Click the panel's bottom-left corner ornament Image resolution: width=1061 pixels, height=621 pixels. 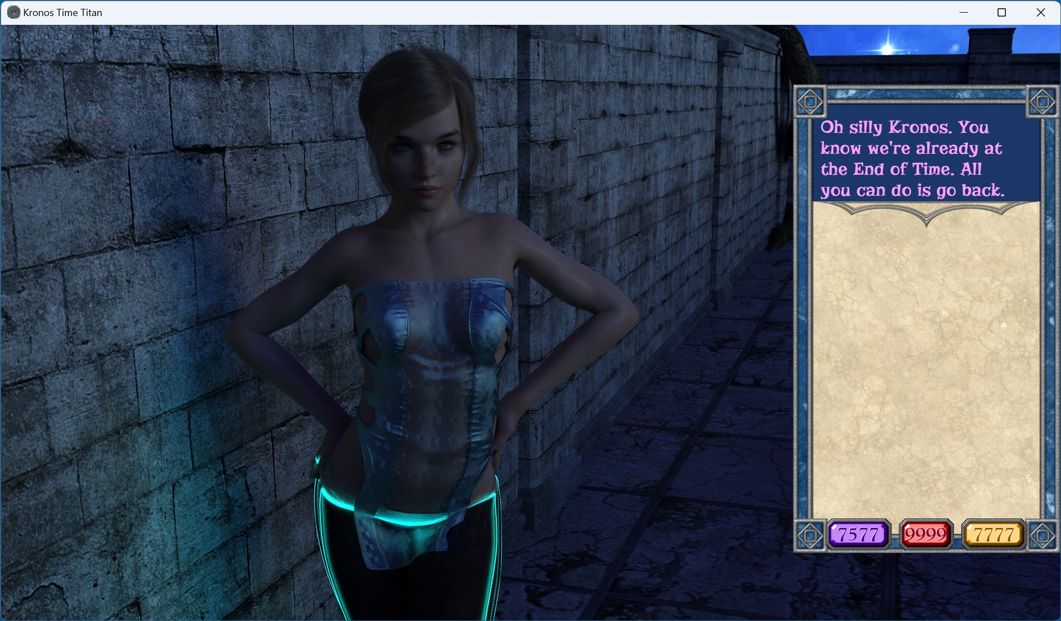coord(810,535)
